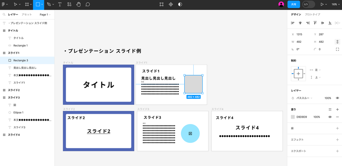Open the zoom level 16% dropdown
Image resolution: width=342 pixels, height=166 pixels.
(x=336, y=4)
